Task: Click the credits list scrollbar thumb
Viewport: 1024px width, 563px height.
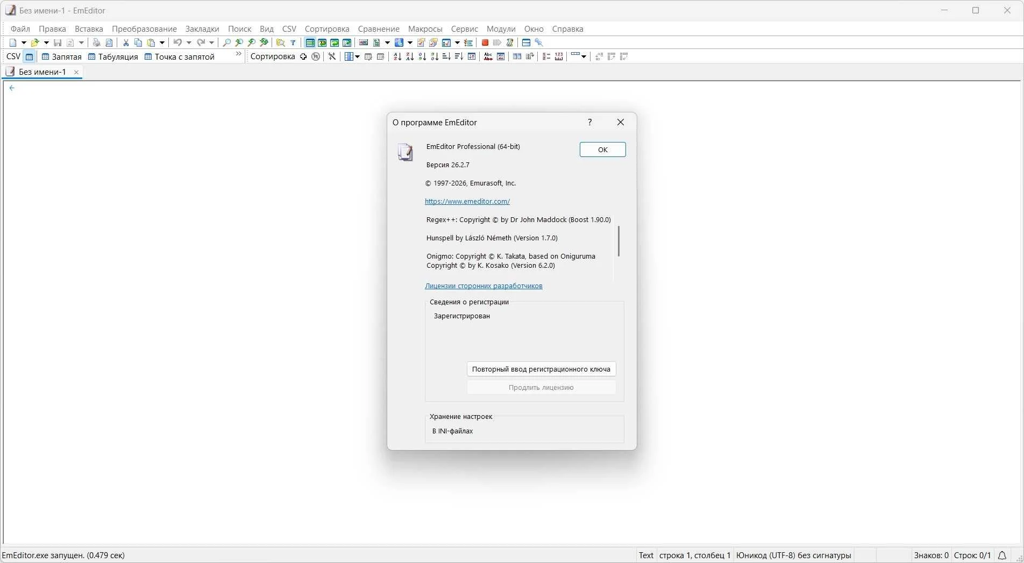Action: point(618,241)
